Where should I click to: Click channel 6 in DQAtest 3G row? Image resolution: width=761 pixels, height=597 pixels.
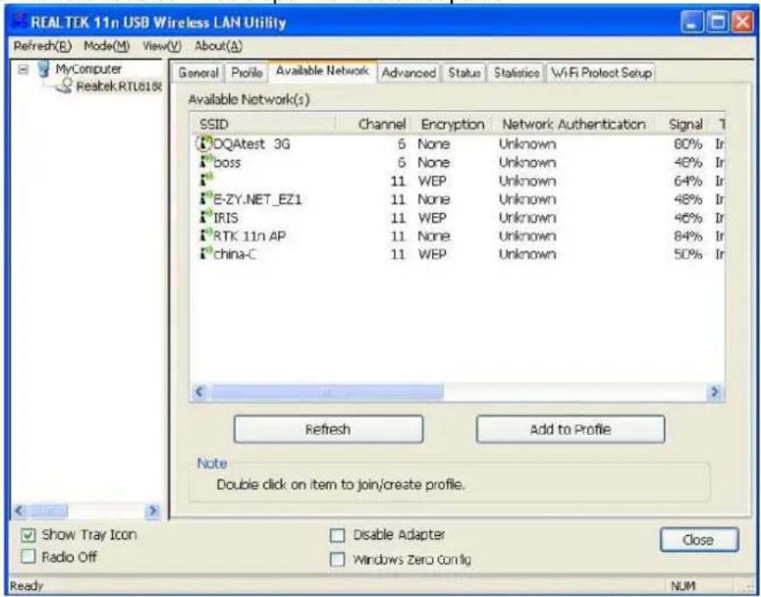(x=401, y=144)
